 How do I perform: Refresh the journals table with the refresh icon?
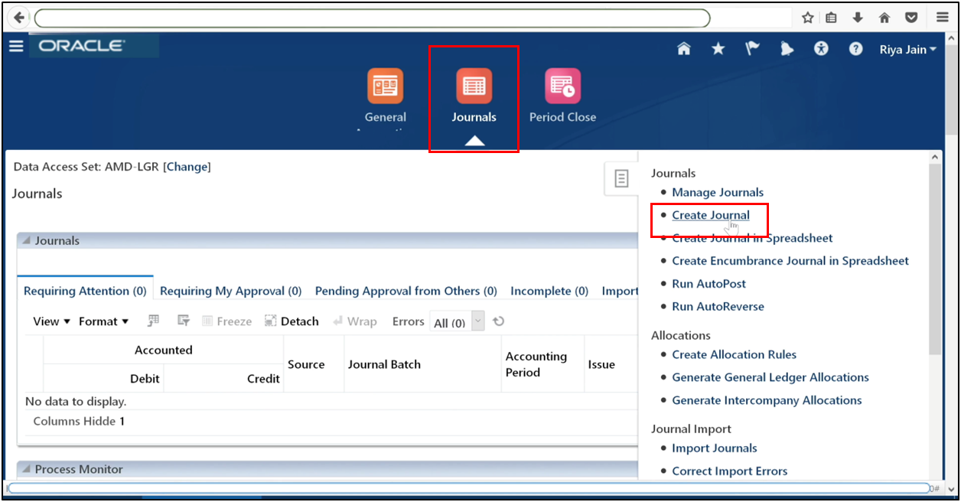[x=498, y=321]
